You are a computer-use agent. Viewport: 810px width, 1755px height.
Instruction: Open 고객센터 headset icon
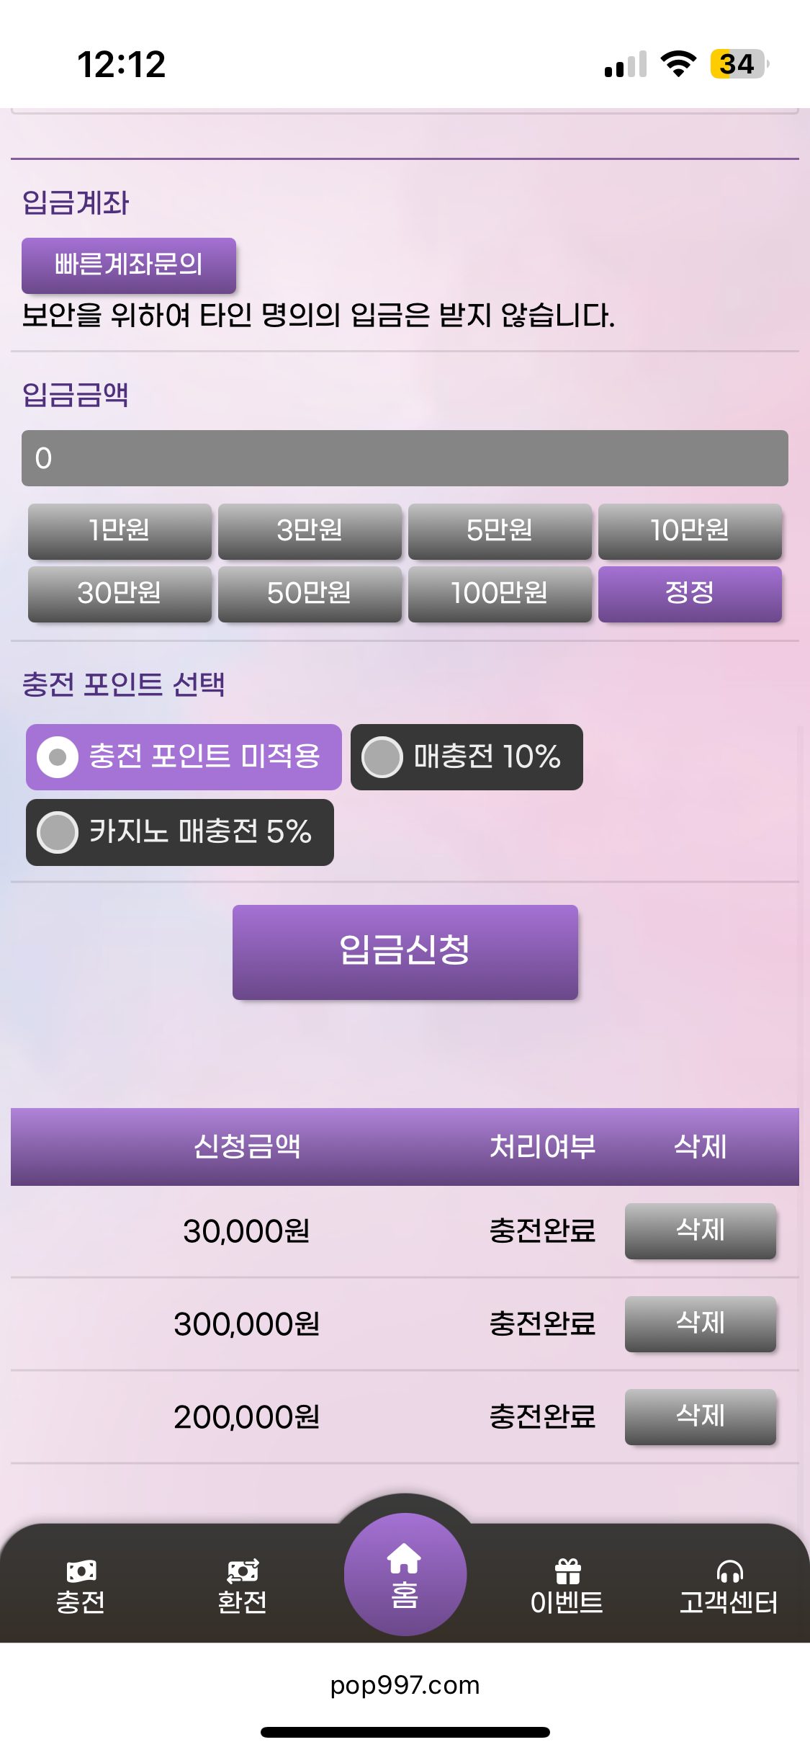[x=729, y=1571]
